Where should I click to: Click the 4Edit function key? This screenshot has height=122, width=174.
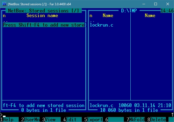[73, 120]
